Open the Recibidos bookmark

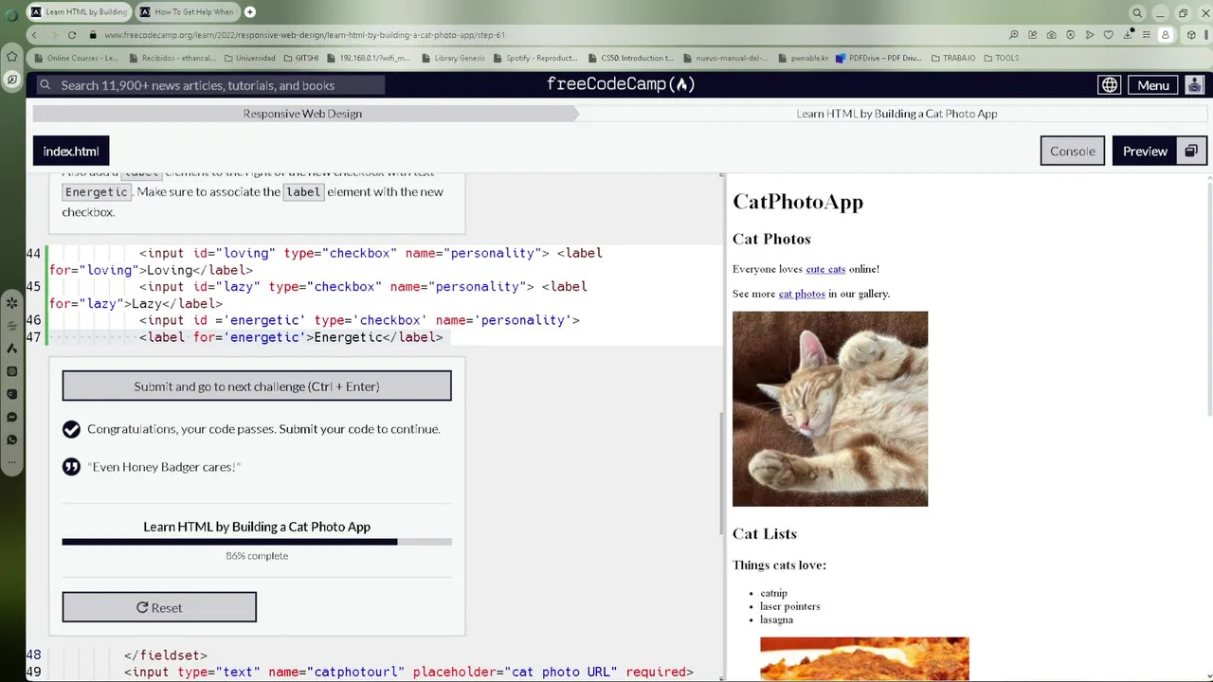[x=172, y=58]
